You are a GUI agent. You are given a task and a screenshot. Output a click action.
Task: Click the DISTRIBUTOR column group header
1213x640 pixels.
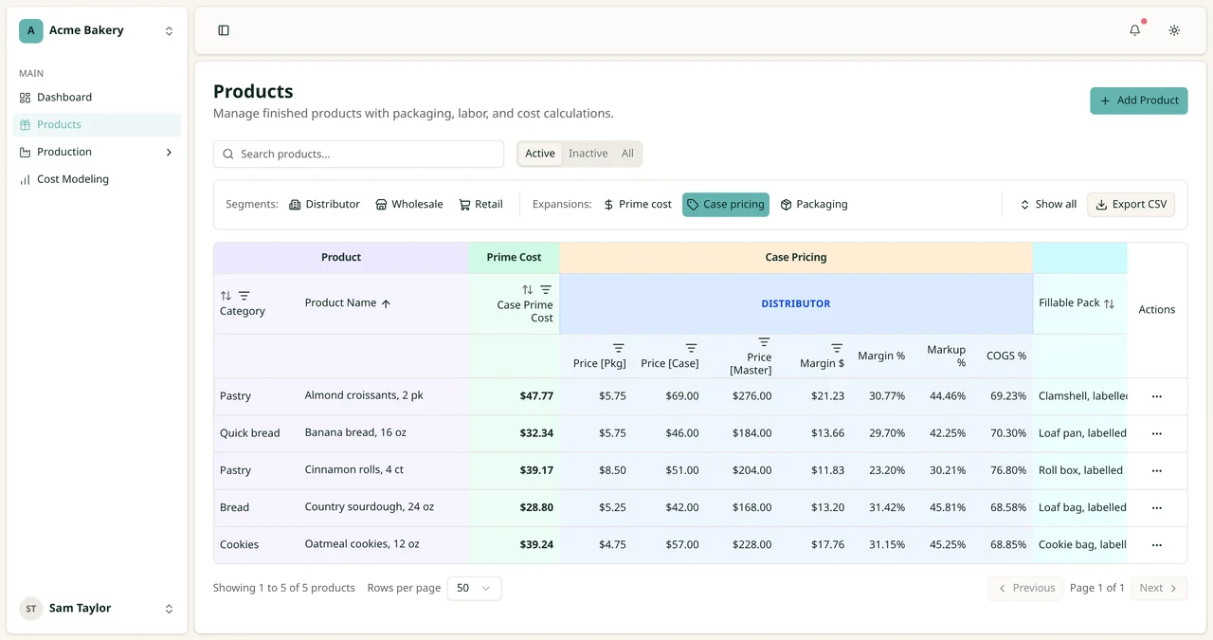(796, 303)
